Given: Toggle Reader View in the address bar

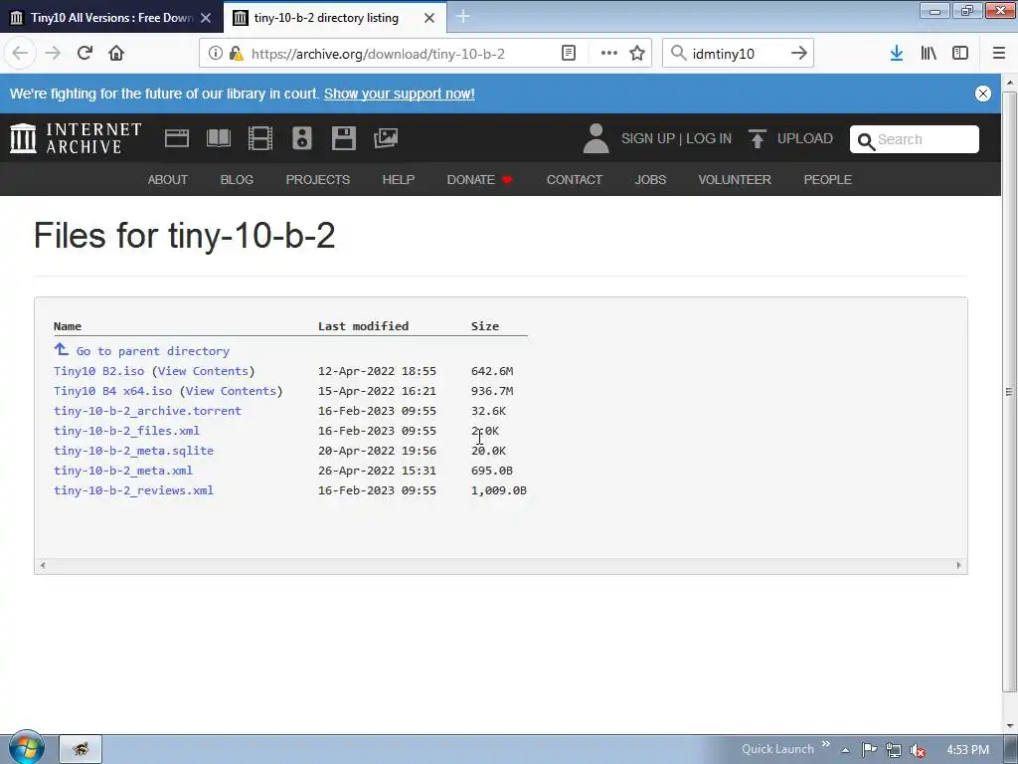Looking at the screenshot, I should pyautogui.click(x=569, y=54).
